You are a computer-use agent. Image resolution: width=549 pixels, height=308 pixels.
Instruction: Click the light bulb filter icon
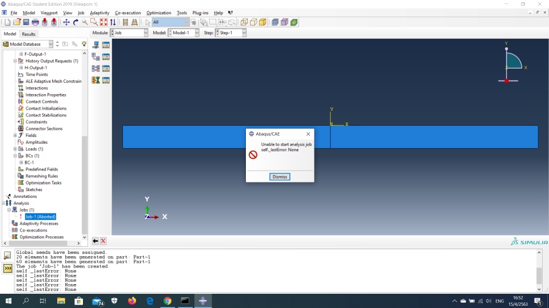(84, 44)
